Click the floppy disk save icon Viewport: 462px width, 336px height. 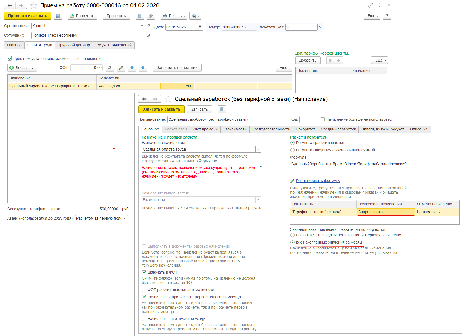(58, 16)
